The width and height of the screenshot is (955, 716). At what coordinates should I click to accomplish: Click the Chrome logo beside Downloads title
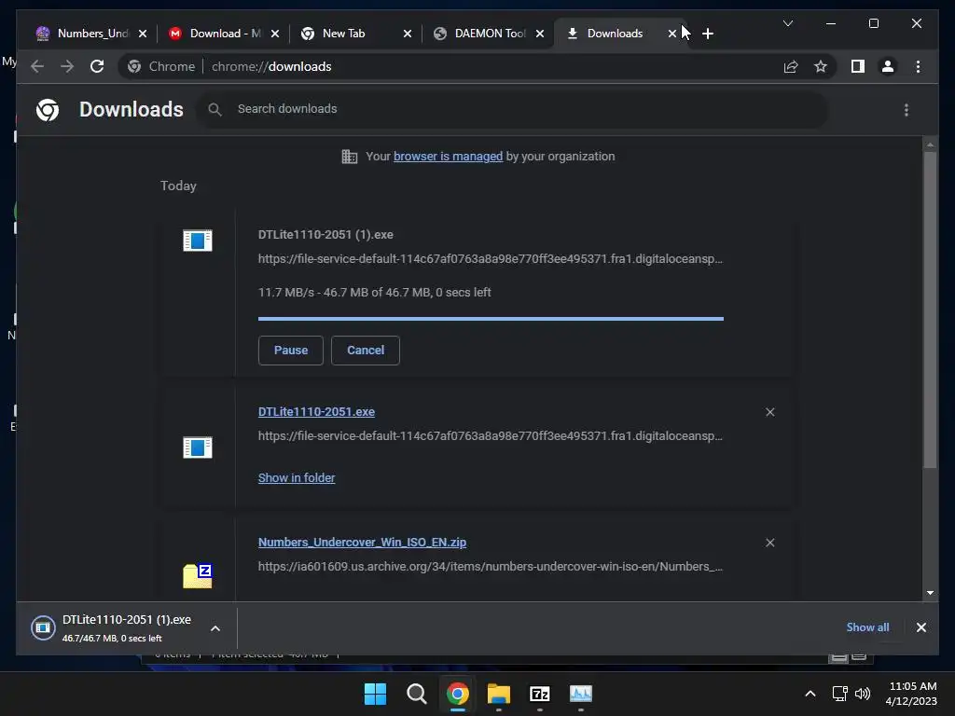coord(48,110)
